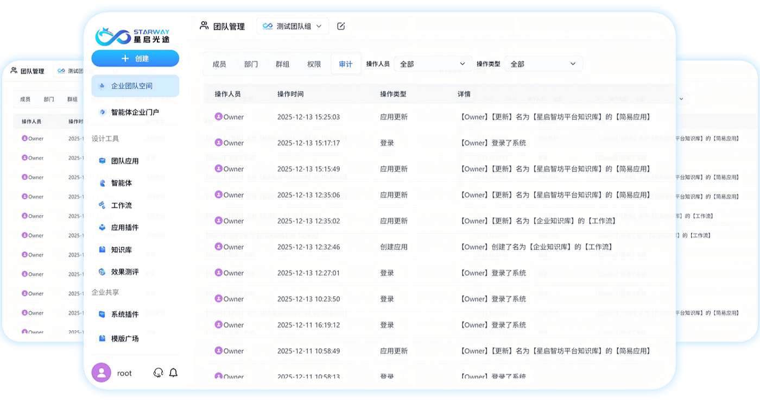Open the 操作人员 filter dropdown
The height and width of the screenshot is (402, 760).
click(x=433, y=64)
